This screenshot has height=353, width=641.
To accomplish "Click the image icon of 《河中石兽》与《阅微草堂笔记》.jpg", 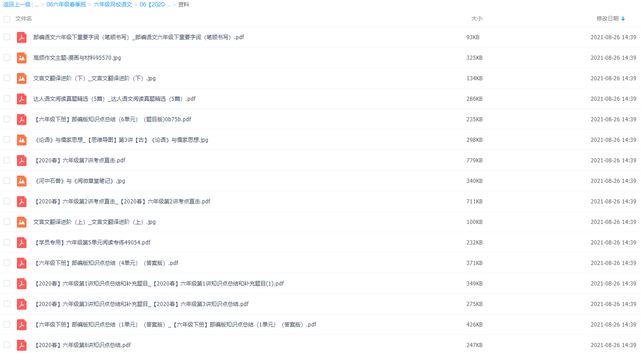I will tap(21, 181).
